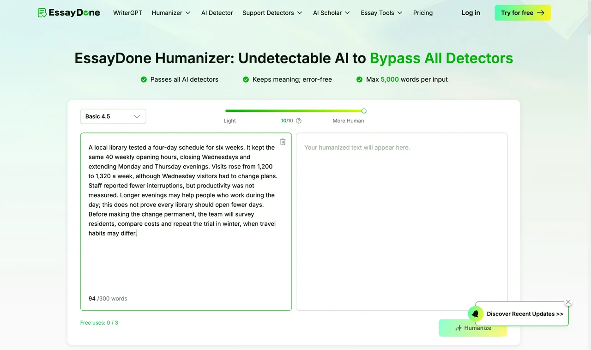
Task: Expand the Support Detectors menu
Action: pos(272,13)
